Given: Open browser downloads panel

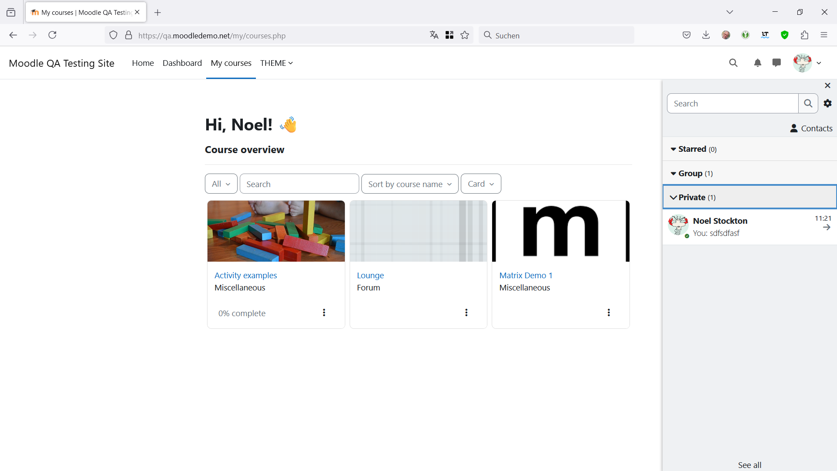Looking at the screenshot, I should point(706,35).
